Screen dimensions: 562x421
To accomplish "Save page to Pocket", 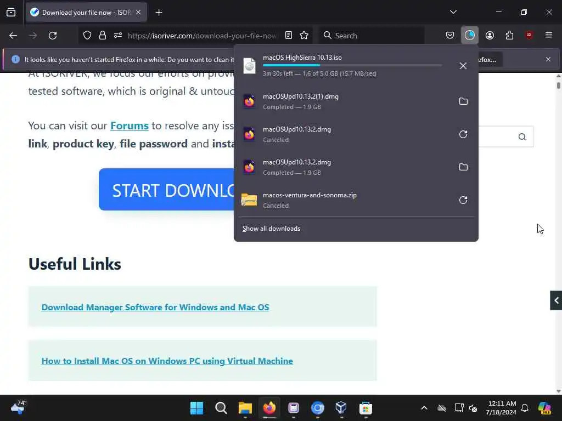I will pyautogui.click(x=450, y=35).
